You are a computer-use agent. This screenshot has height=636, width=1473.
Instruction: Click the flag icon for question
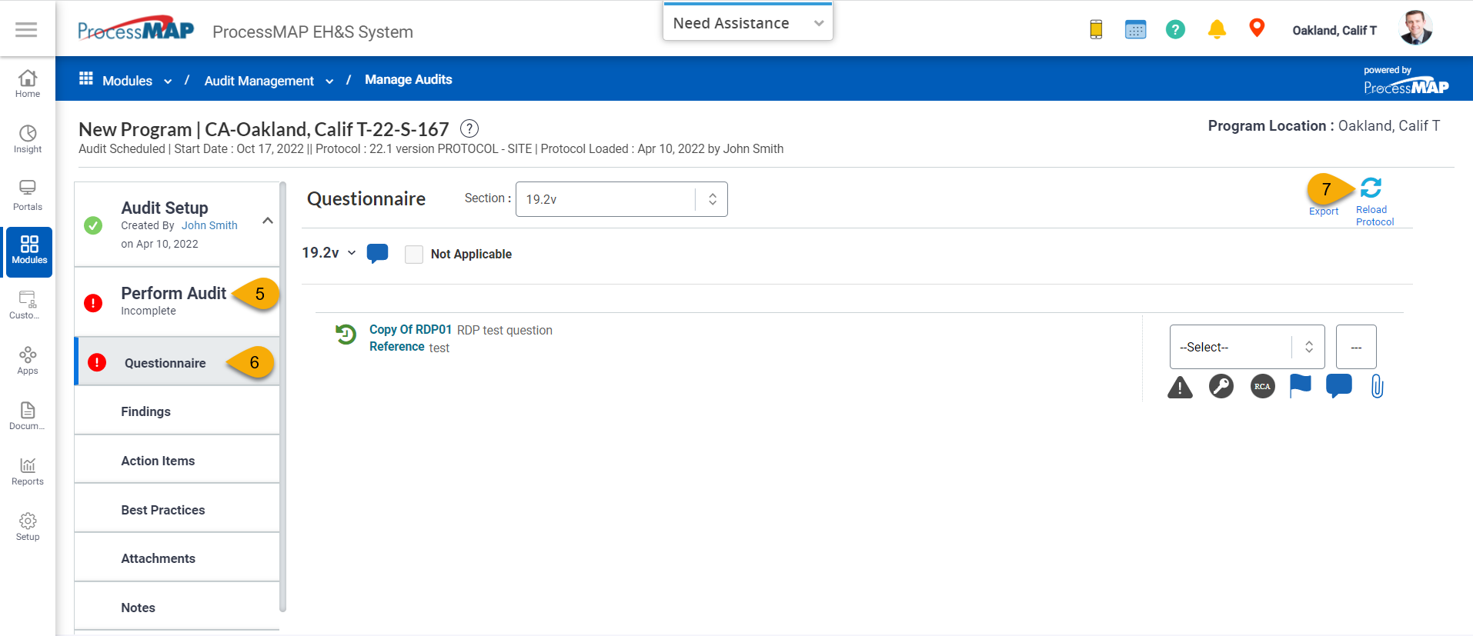point(1300,385)
